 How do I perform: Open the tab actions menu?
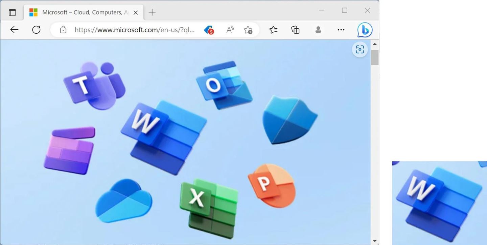click(x=13, y=12)
